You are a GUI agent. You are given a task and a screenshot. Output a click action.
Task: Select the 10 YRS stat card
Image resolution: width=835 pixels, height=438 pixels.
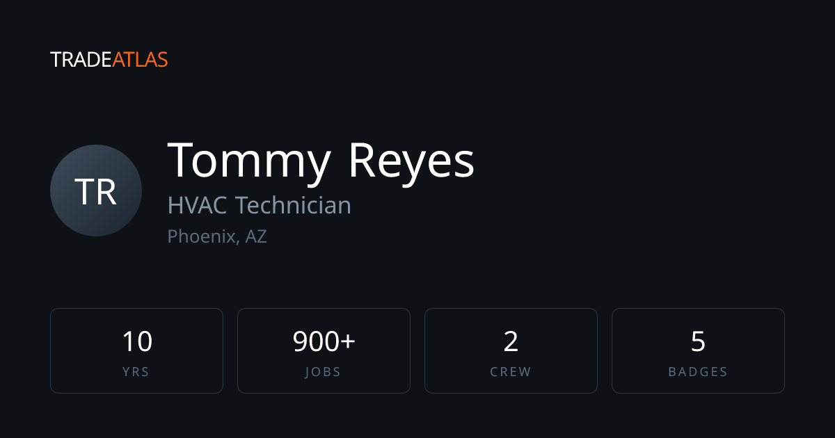pyautogui.click(x=136, y=350)
